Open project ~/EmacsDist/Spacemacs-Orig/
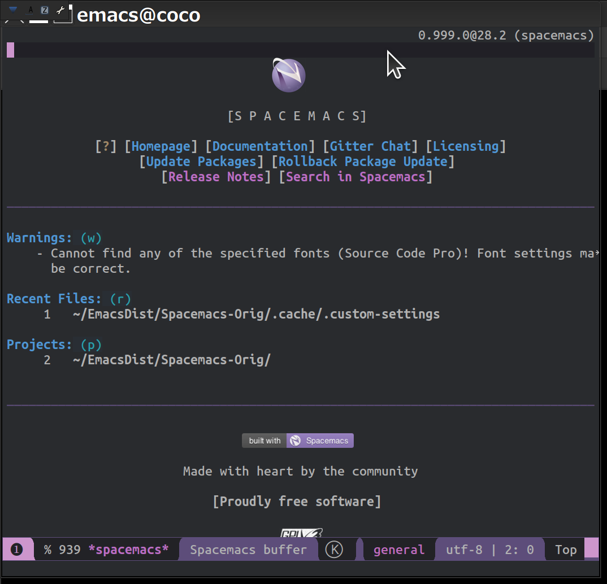This screenshot has height=584, width=607. 171,360
